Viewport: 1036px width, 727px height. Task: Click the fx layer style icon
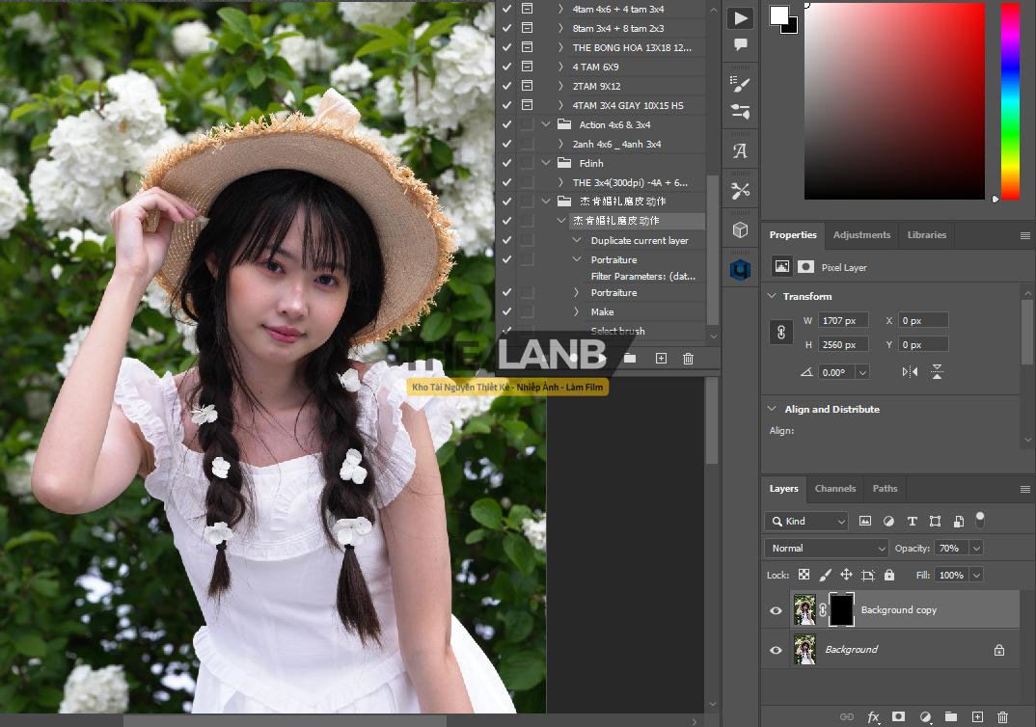[x=873, y=716]
